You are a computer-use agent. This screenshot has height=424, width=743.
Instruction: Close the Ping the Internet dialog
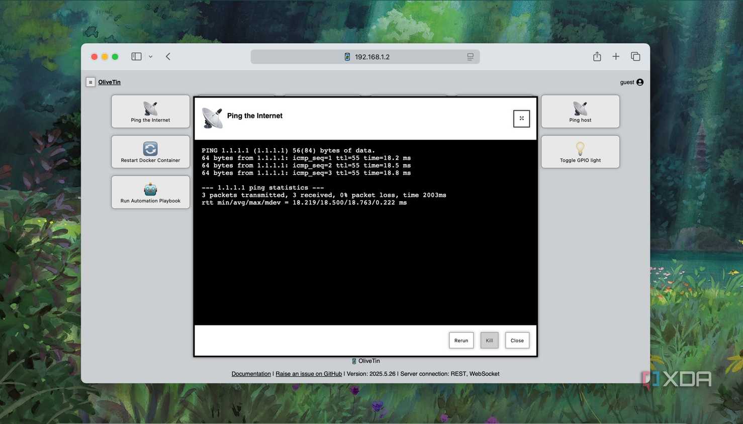pos(517,340)
